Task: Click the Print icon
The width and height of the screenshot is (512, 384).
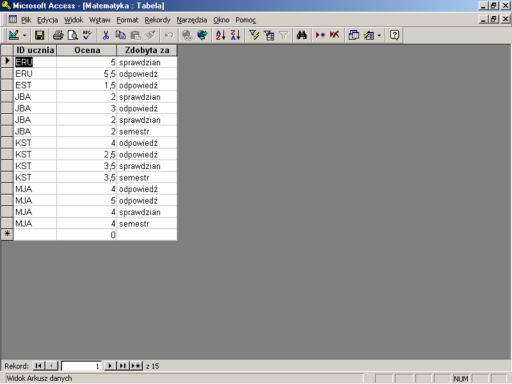Action: pyautogui.click(x=58, y=35)
